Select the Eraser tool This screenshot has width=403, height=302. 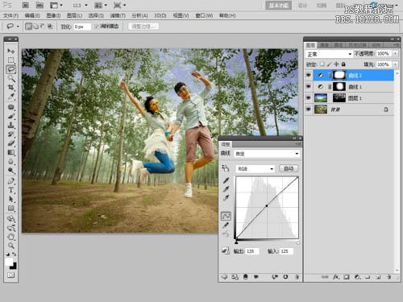pos(11,143)
